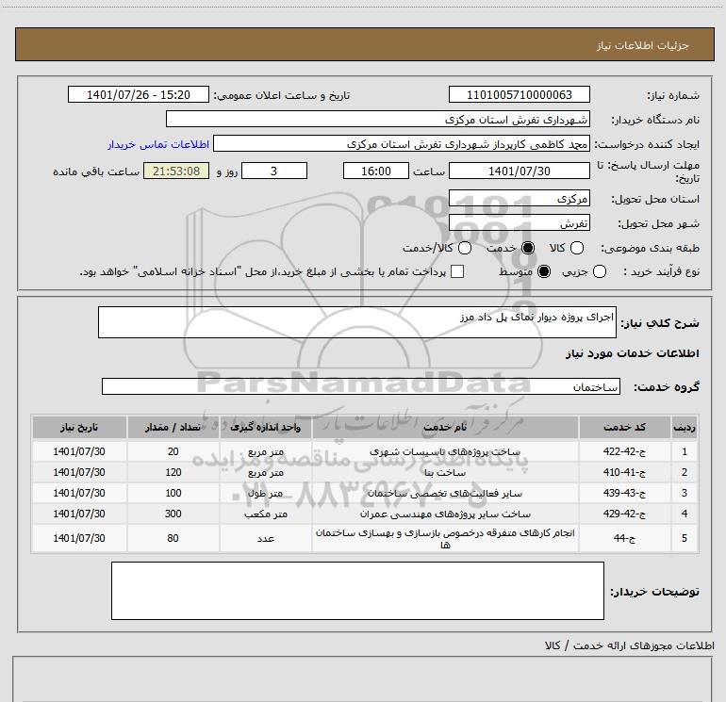Click service code ج-42-422

click(624, 451)
